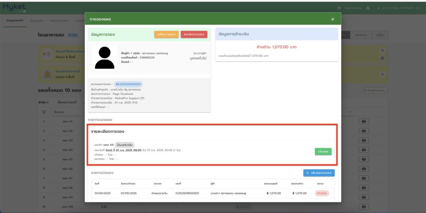Click the eye icon for แผง A8
The image size is (426, 213).
click(x=364, y=188)
